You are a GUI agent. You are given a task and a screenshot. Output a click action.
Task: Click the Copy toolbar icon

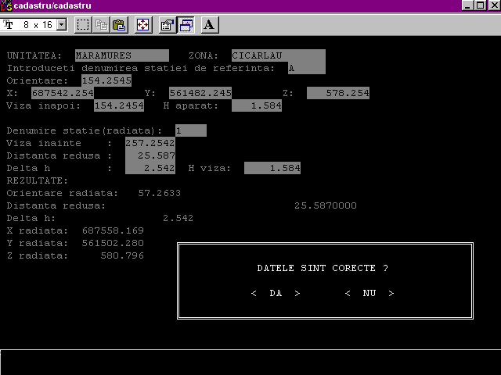coord(101,24)
